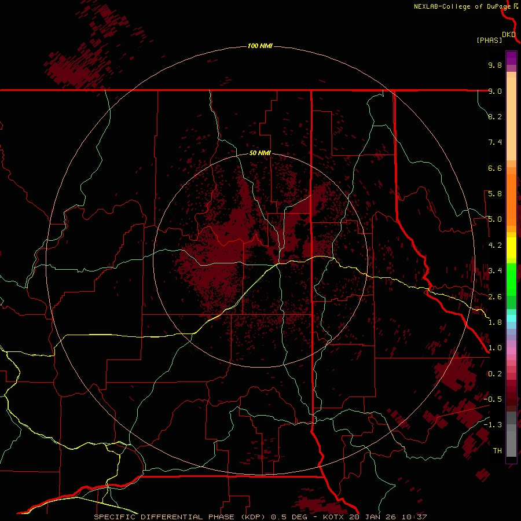Screen dimensions: 521x521
Task: Pick the yellow segment of the color bar
Action: pos(511,248)
